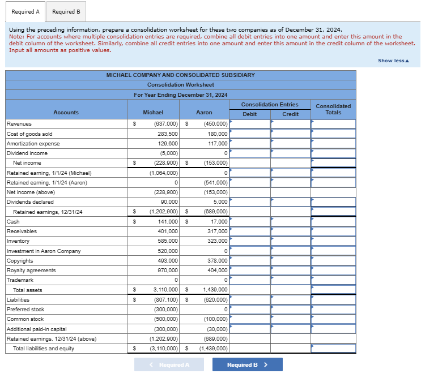Select Investment in Aaron Company credit cell
Image resolution: width=421 pixels, height=382 pixels.
click(291, 251)
